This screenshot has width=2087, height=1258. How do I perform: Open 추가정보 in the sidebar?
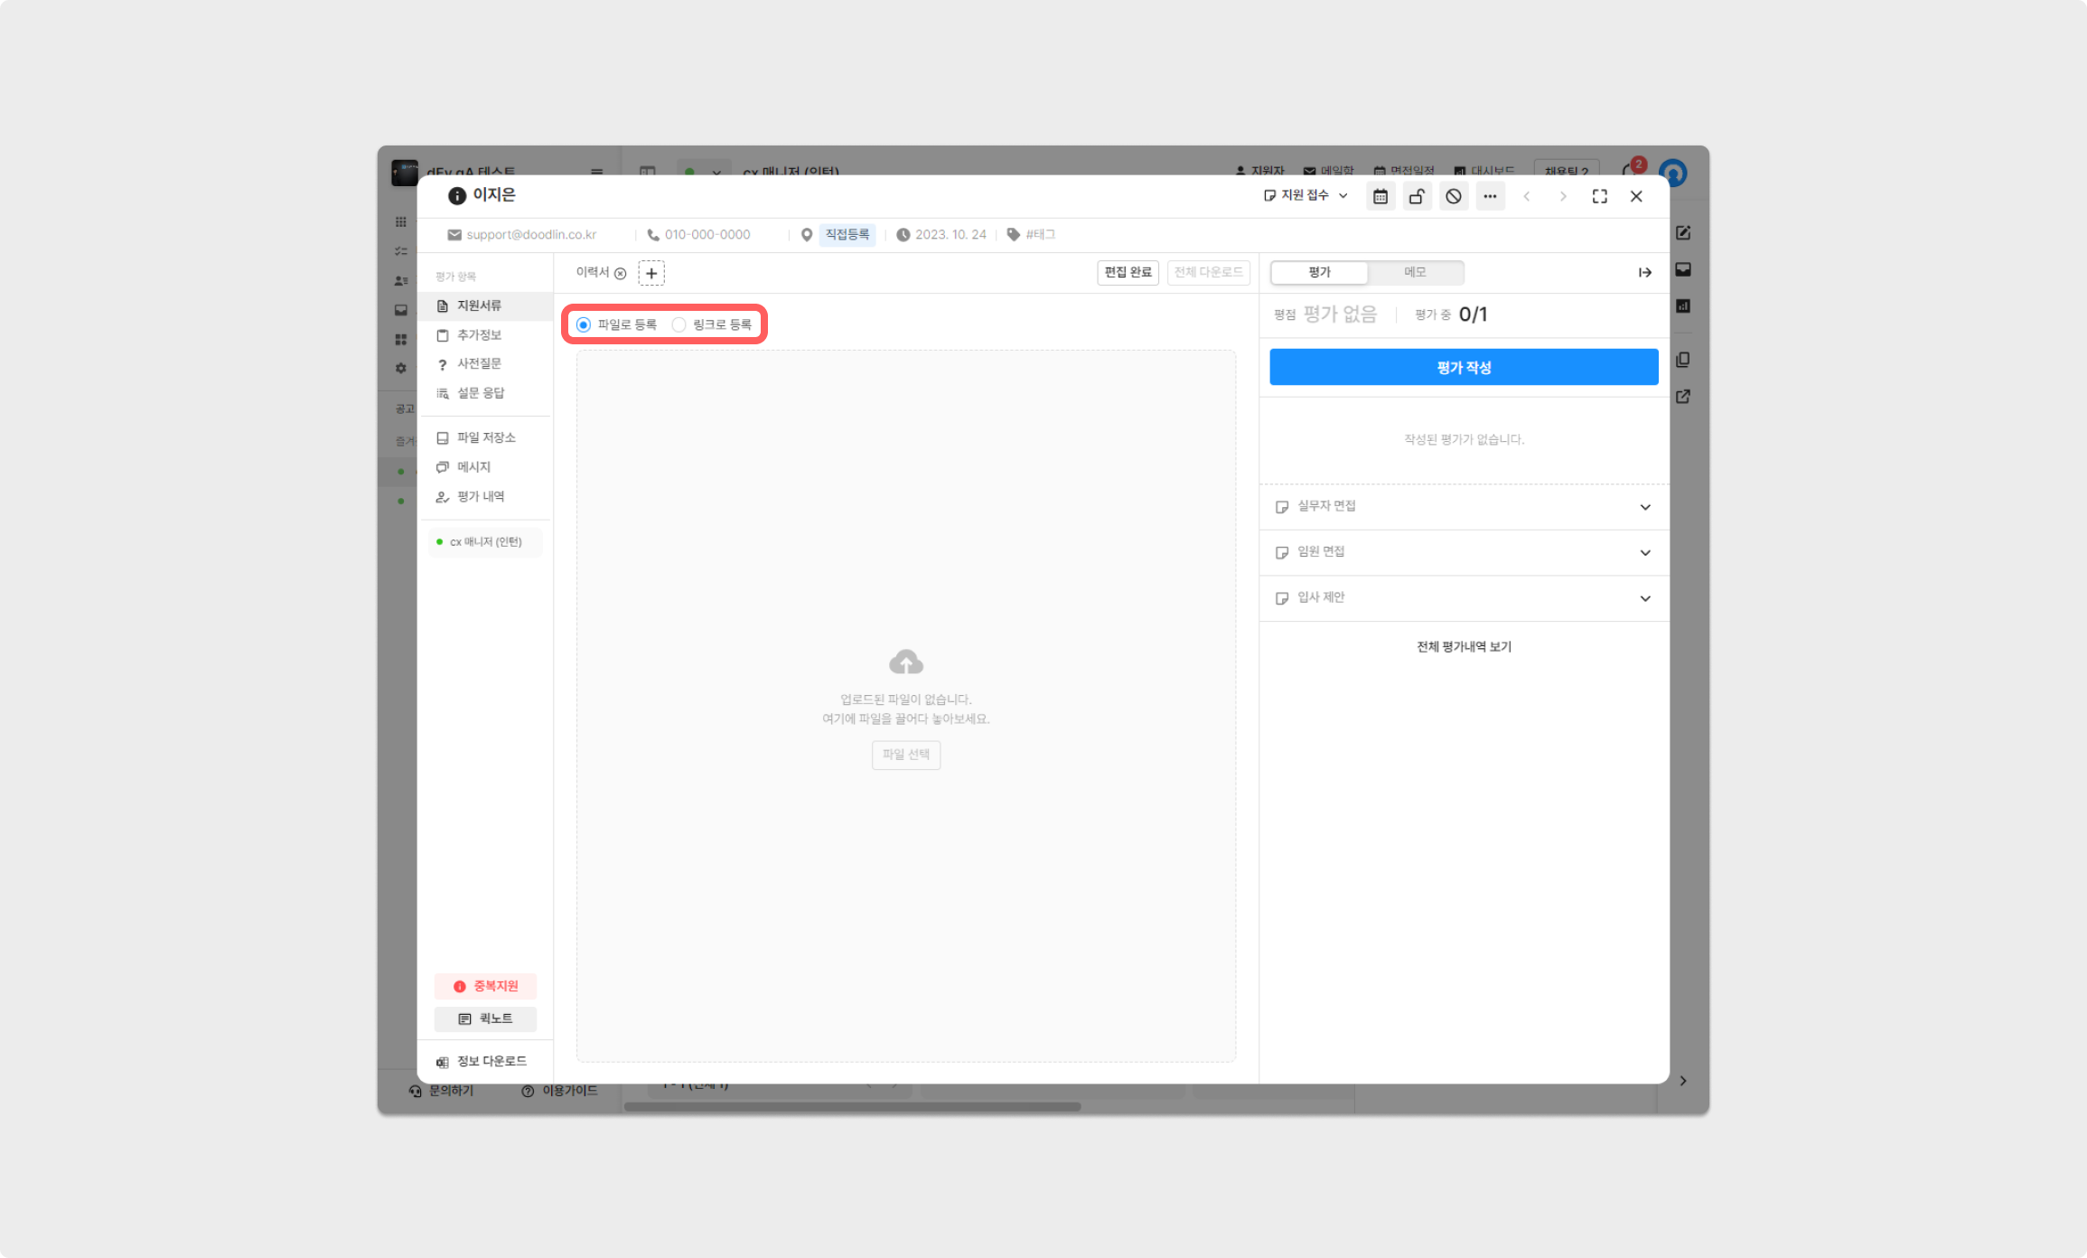pos(478,334)
